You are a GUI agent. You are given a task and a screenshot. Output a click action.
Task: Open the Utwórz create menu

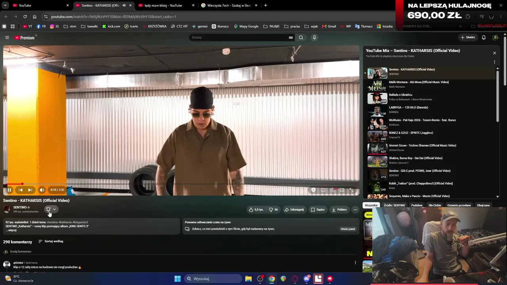click(x=468, y=38)
